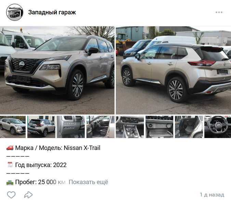Open the first small front-angle car thumbnail
231x206 pixels.
pyautogui.click(x=13, y=127)
